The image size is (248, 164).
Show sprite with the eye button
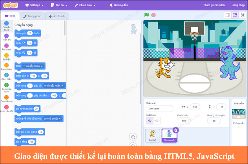point(150,121)
